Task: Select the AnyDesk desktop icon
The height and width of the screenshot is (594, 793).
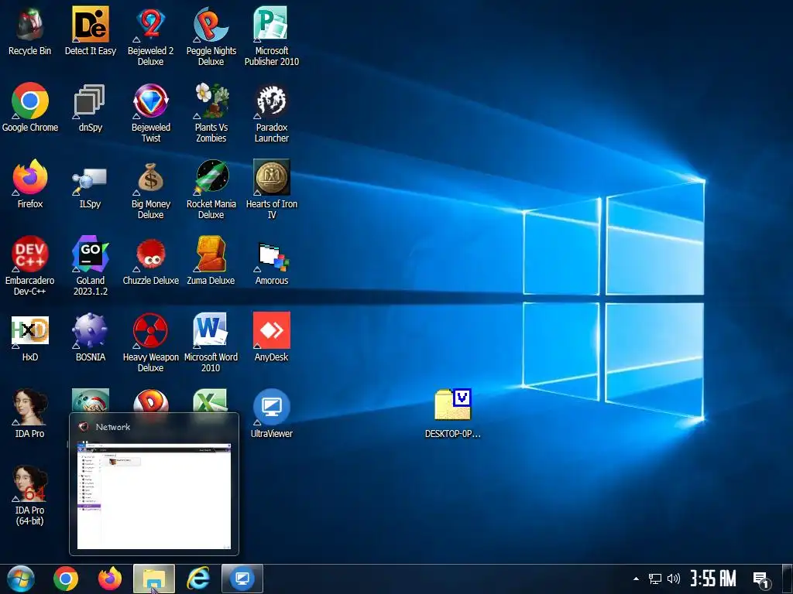Action: pos(272,337)
